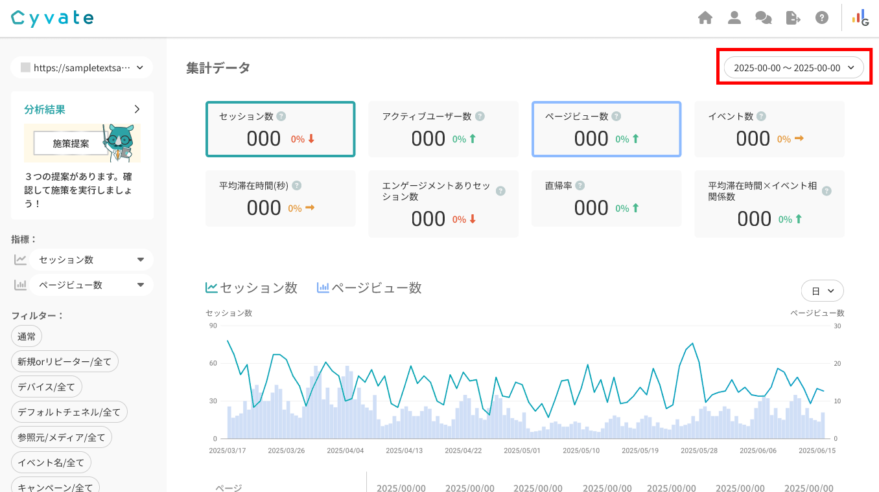This screenshot has height=492, width=879.
Task: Click the logout document icon
Action: 793,18
